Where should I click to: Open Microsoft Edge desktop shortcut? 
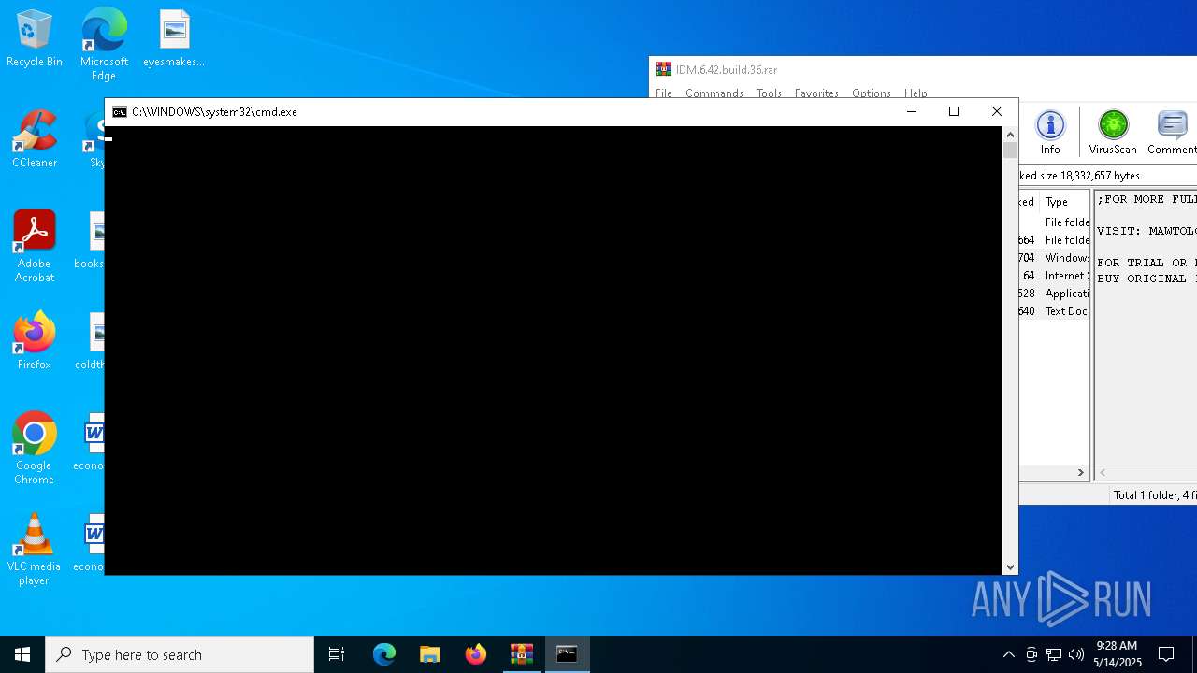tap(104, 44)
